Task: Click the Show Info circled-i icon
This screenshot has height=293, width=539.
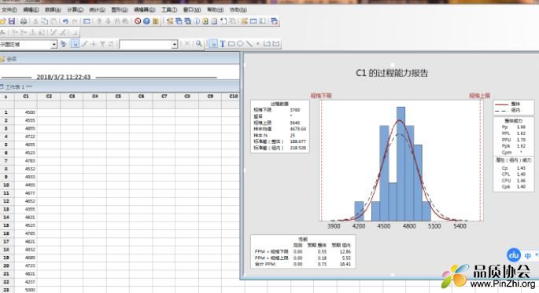Action: click(x=197, y=21)
